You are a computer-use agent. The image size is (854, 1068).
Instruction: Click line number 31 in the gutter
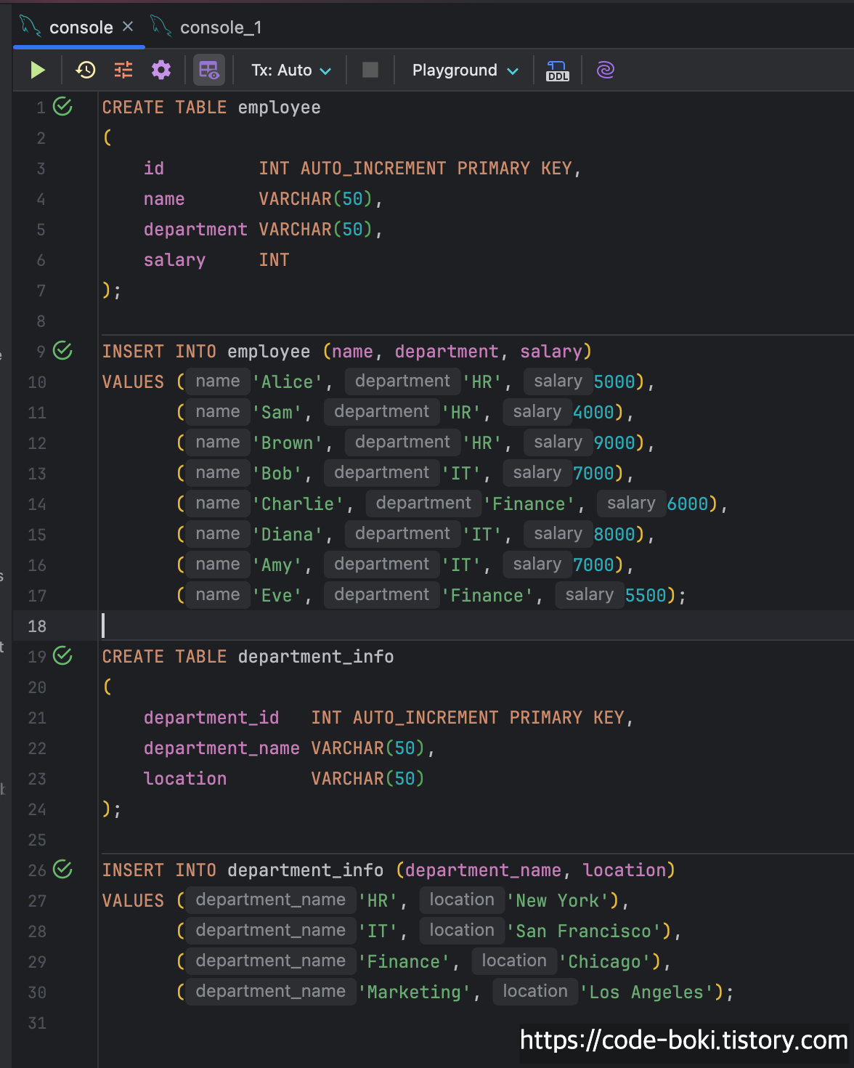37,1023
